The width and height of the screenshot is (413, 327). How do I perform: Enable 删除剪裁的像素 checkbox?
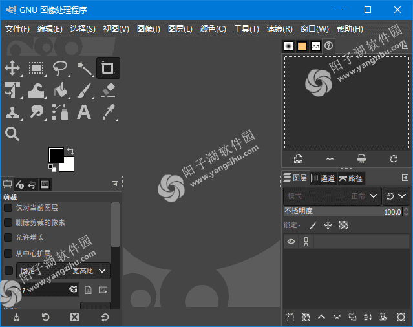pyautogui.click(x=8, y=222)
